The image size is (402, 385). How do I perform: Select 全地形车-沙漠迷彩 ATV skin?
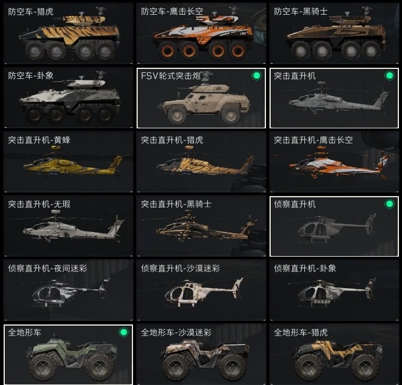pos(201,354)
